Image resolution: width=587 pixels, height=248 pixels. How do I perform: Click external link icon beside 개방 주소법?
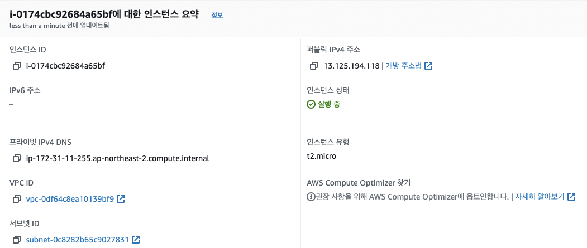pos(428,66)
